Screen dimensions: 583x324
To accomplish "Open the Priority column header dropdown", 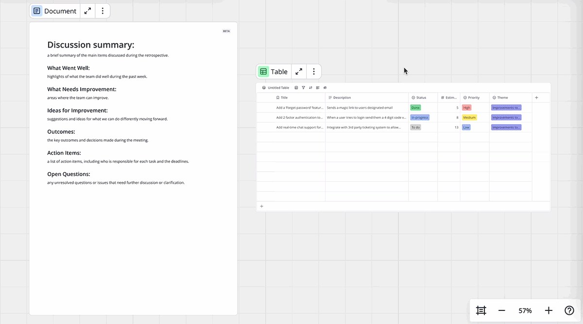I will click(474, 97).
